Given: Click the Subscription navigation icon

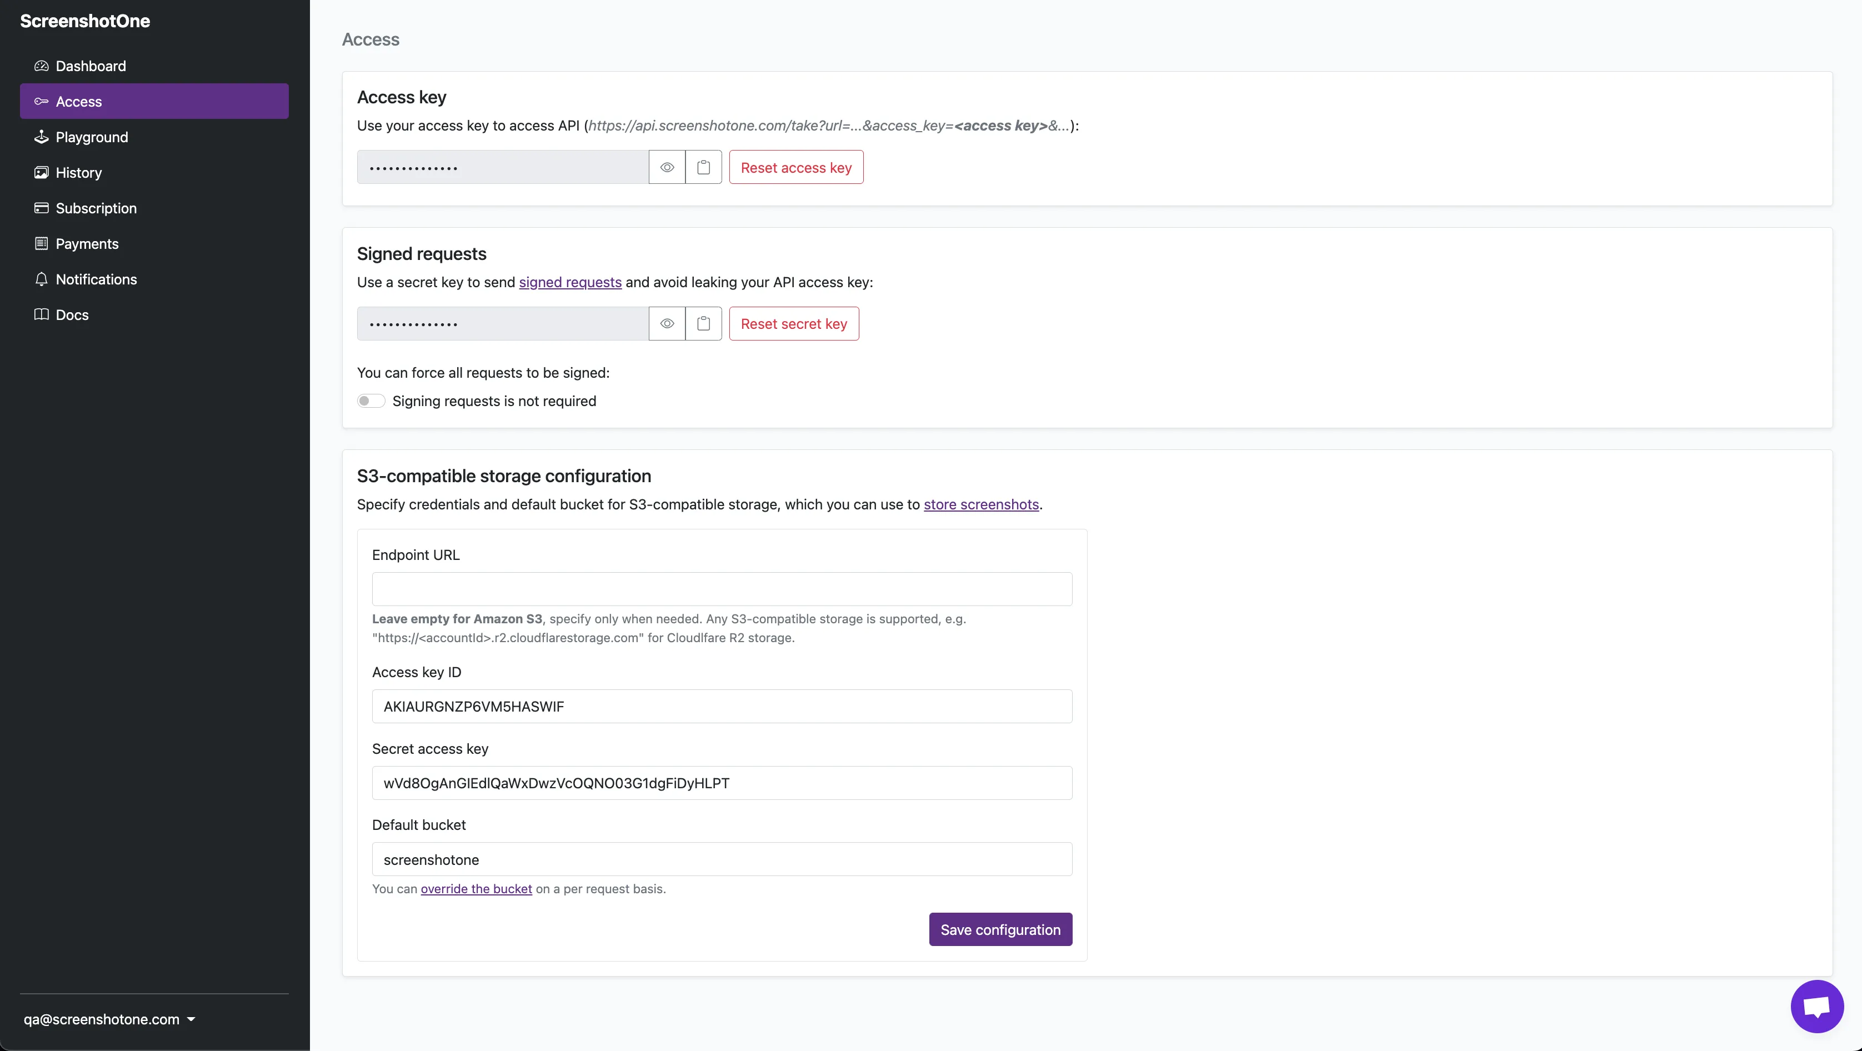Looking at the screenshot, I should [39, 207].
